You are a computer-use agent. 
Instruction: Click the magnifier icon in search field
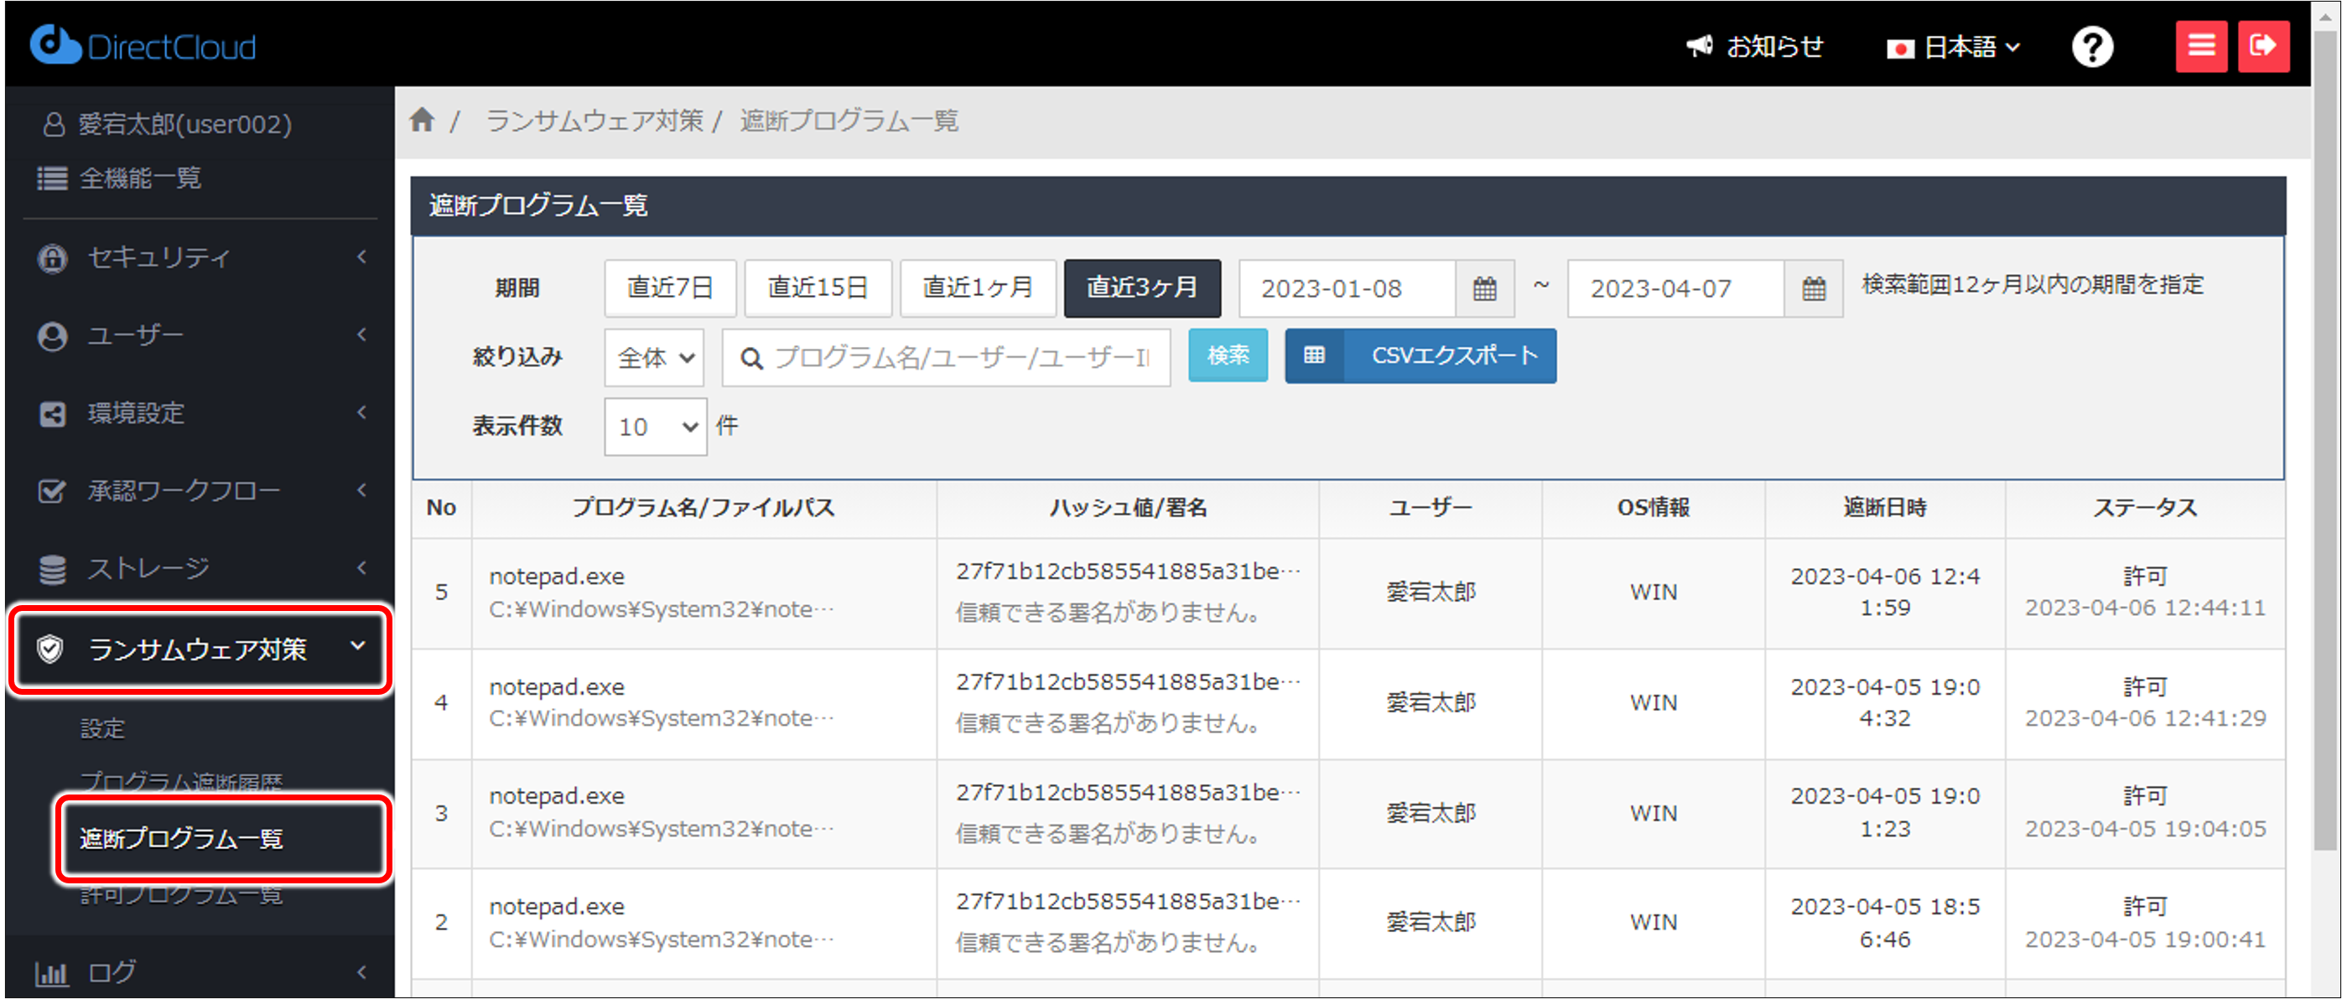point(751,358)
